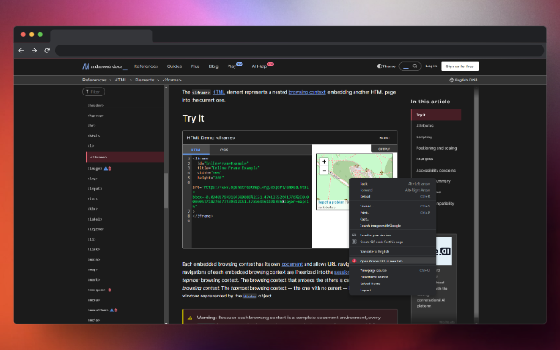Click the map zoom in plus button

tap(324, 161)
